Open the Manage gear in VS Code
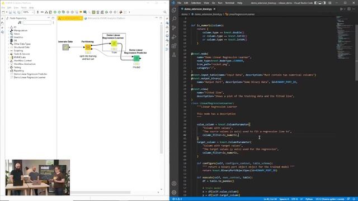Screen dimensions: 358x201 [174, 192]
